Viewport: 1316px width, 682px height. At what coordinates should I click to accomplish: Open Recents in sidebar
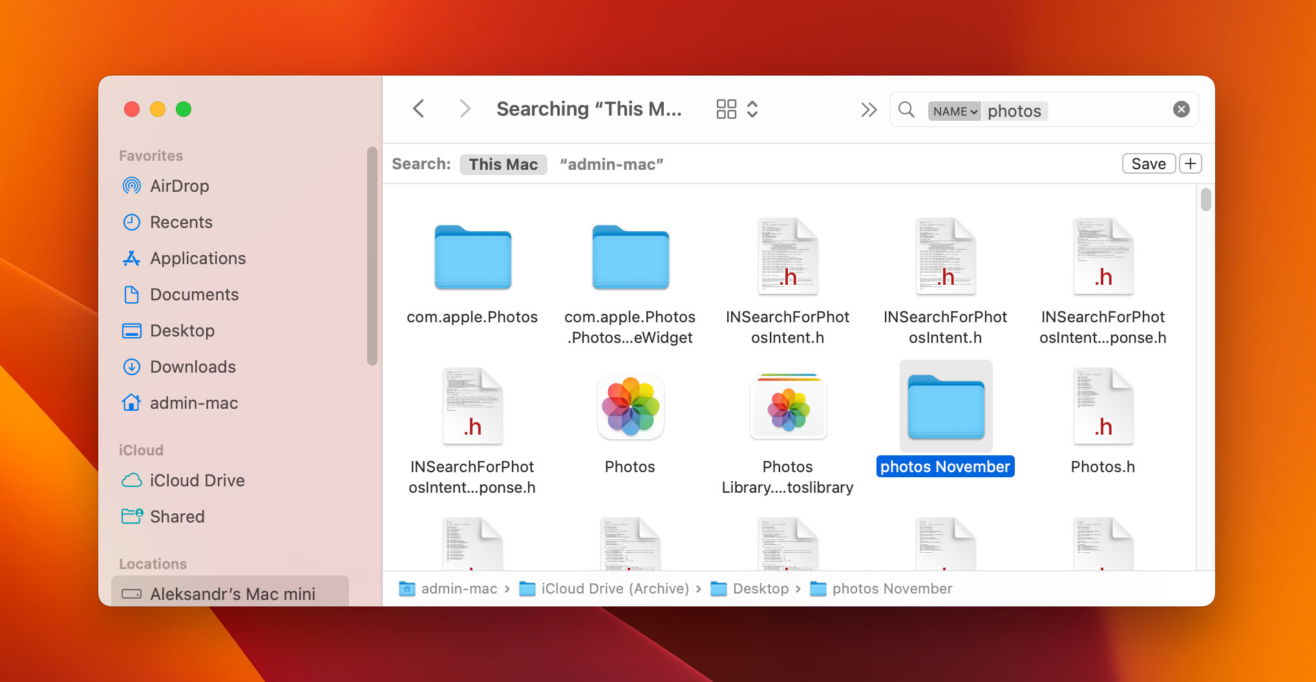[180, 222]
